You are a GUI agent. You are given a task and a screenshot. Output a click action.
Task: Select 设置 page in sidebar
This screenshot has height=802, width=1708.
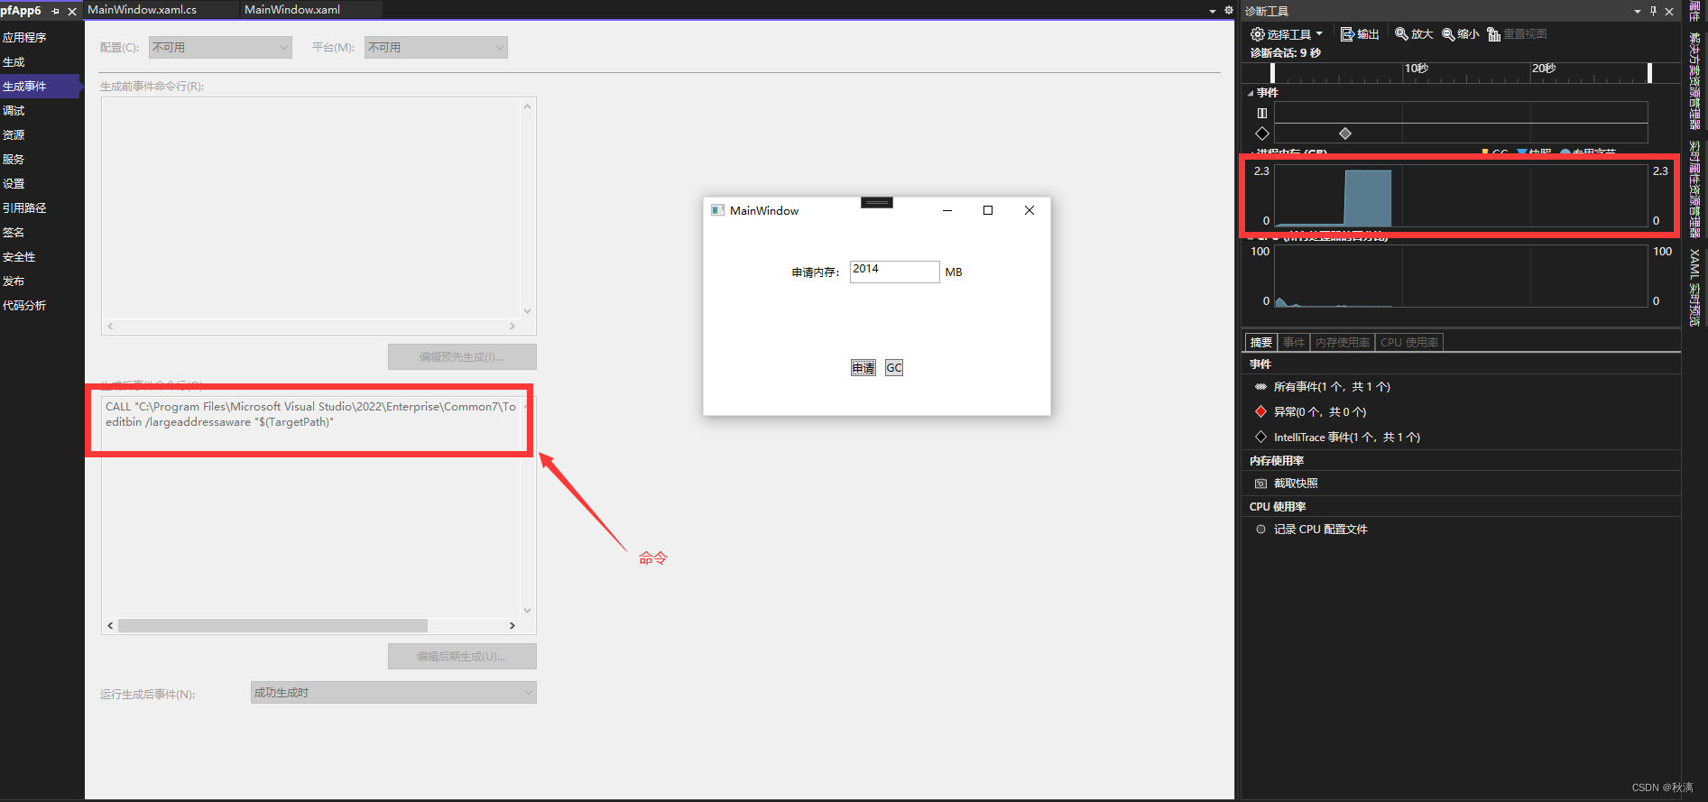(14, 184)
